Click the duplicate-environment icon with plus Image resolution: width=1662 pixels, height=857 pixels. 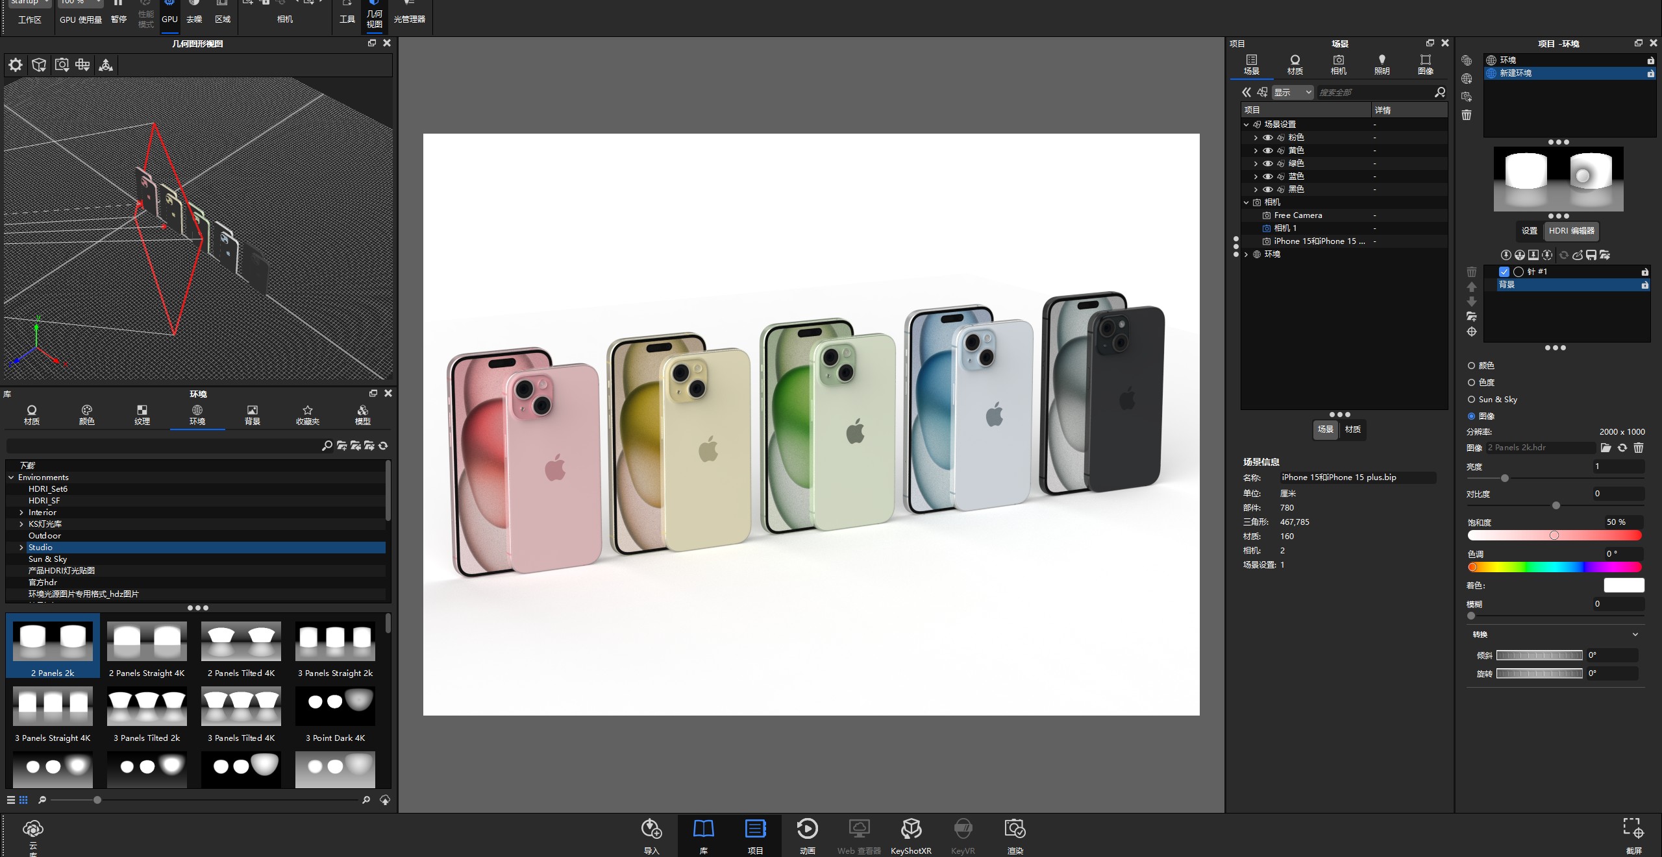(1467, 97)
